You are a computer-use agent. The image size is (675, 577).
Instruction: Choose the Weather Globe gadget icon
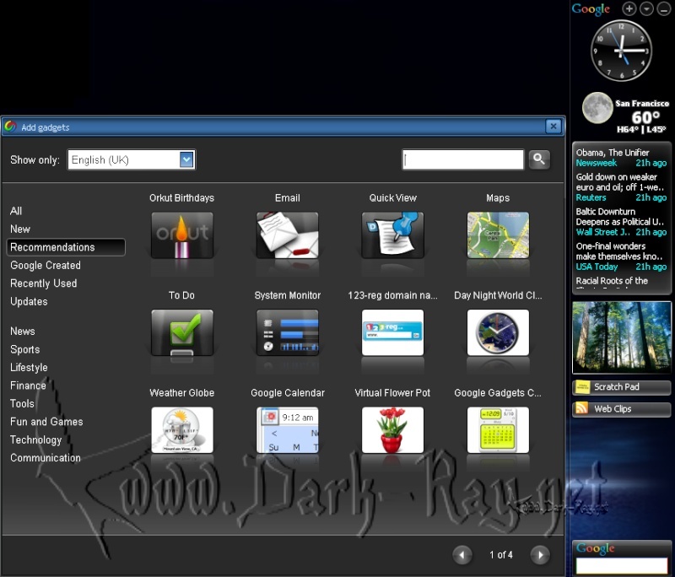point(182,430)
